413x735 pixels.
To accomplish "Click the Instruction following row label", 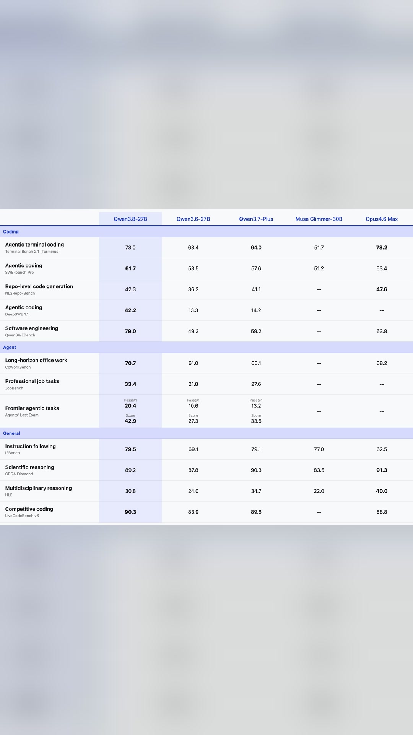I will 31,446.
